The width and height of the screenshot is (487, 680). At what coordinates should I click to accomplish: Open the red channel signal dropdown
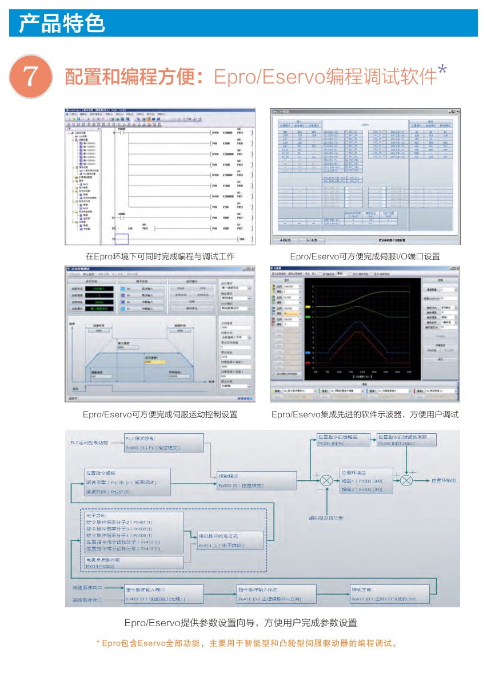(x=441, y=391)
